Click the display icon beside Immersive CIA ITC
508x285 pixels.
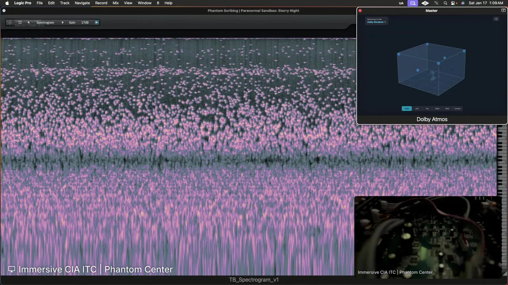point(12,270)
